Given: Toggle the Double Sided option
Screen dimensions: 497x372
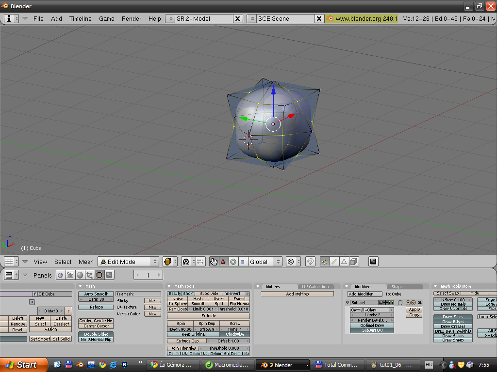Looking at the screenshot, I should click(96, 334).
